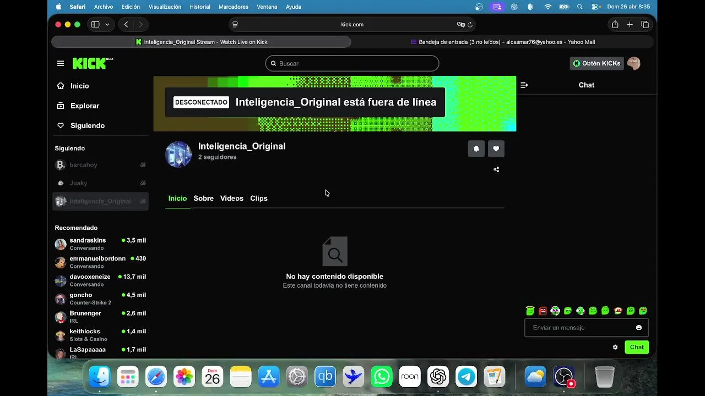This screenshot has width=705, height=396.
Task: Click the Buscar search field
Action: pyautogui.click(x=352, y=63)
